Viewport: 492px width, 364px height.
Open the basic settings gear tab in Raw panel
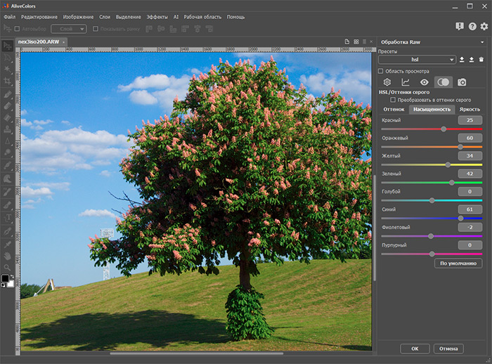tap(387, 82)
